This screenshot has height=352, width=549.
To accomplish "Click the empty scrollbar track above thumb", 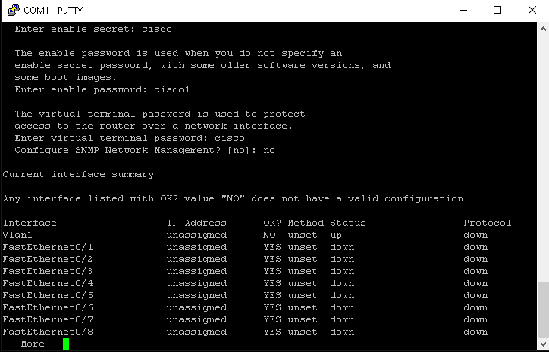I will [543, 158].
